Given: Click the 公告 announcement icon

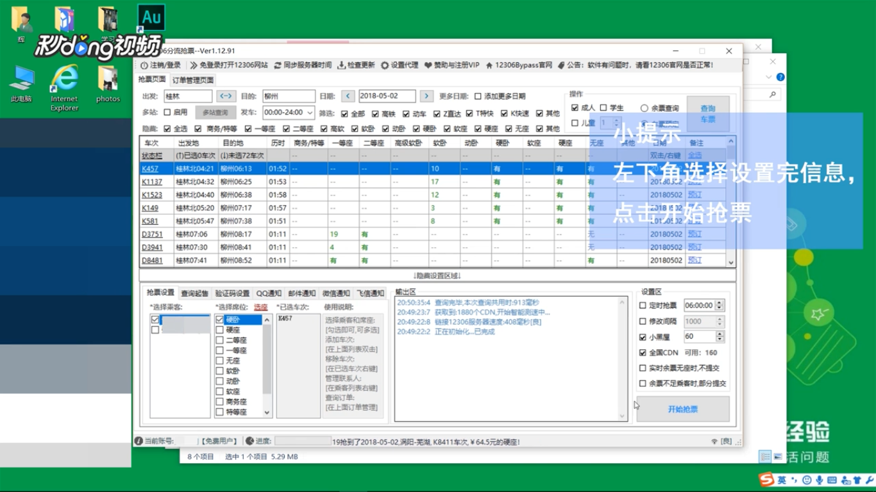Looking at the screenshot, I should pyautogui.click(x=561, y=65).
